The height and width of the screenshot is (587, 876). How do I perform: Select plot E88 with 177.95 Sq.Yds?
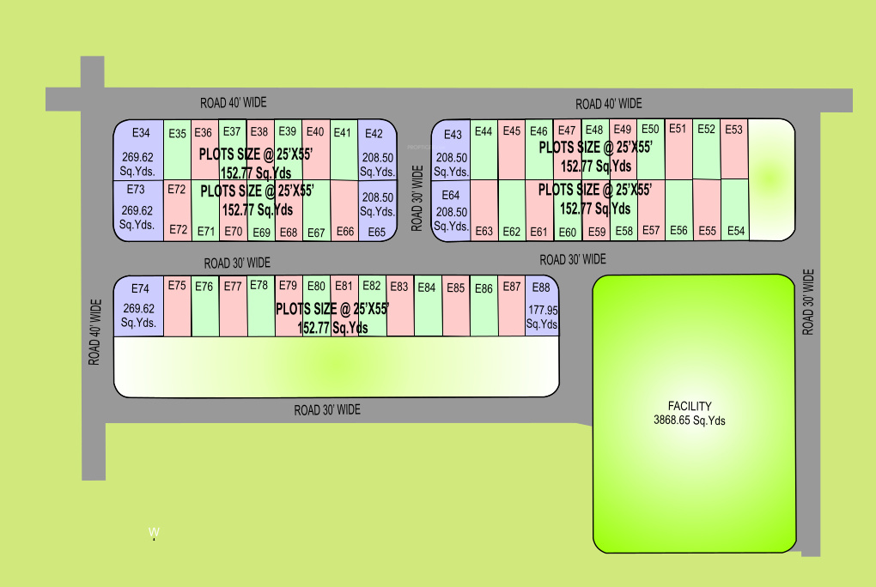click(541, 306)
